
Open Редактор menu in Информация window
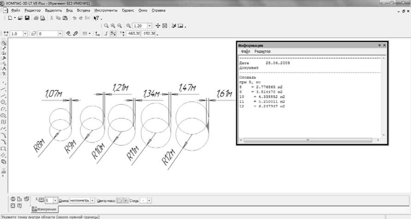tap(262, 51)
